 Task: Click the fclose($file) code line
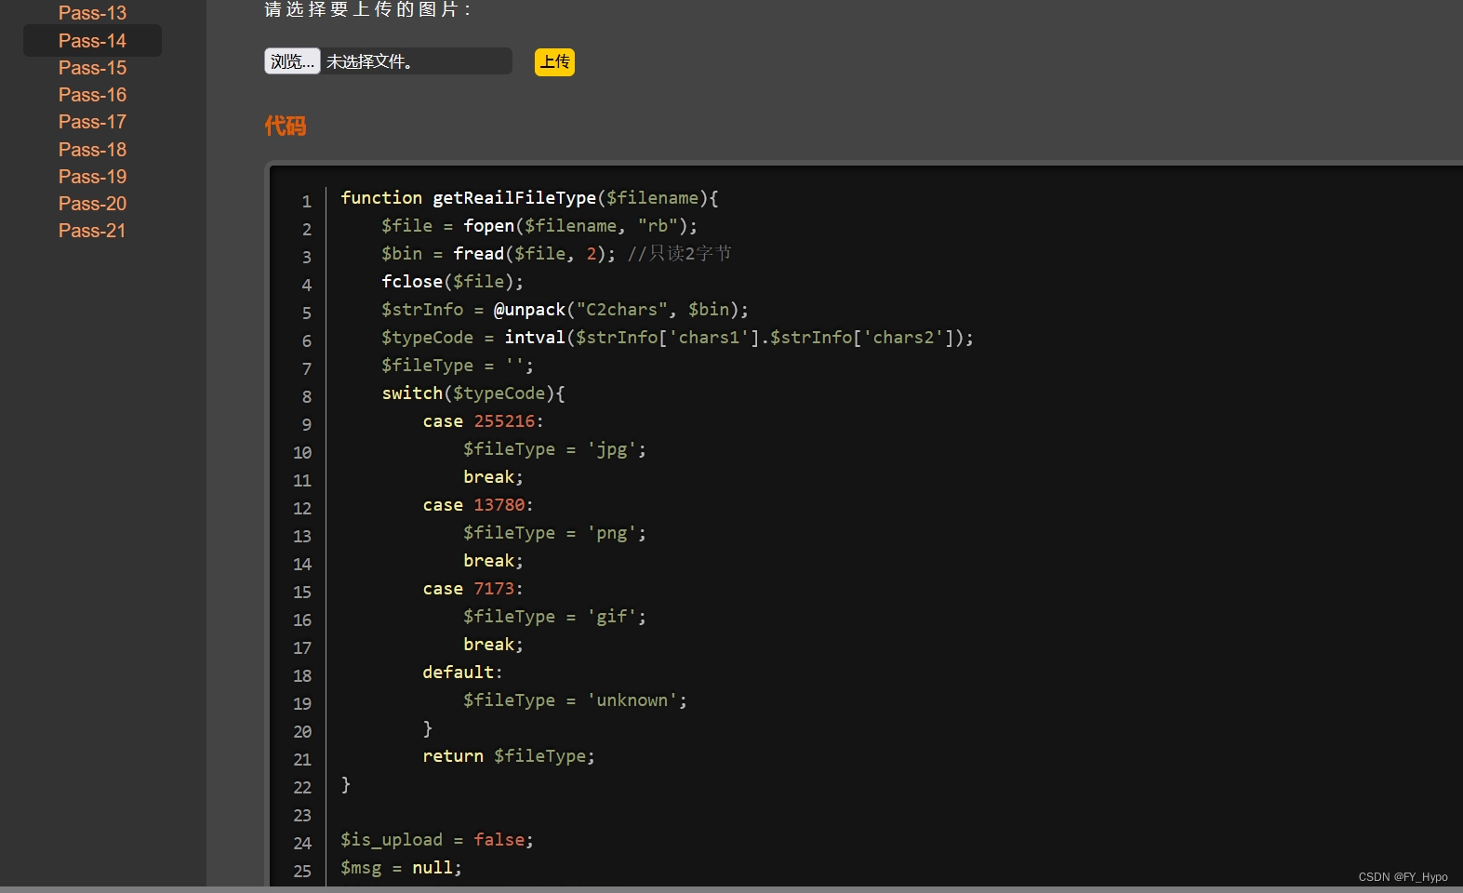(x=453, y=282)
